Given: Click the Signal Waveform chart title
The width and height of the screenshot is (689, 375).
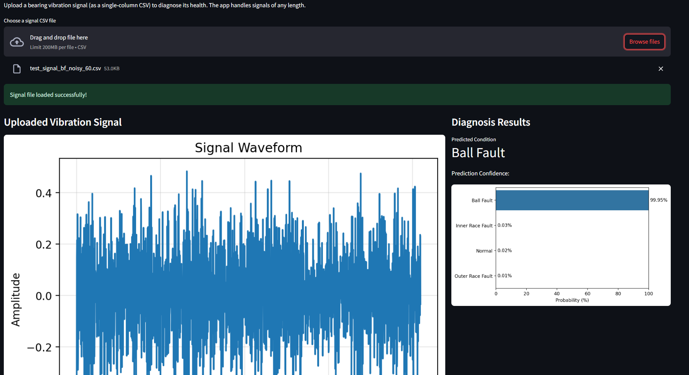Looking at the screenshot, I should click(248, 148).
